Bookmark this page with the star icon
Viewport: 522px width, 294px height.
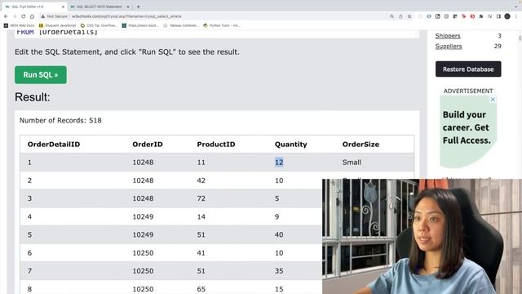click(x=409, y=16)
